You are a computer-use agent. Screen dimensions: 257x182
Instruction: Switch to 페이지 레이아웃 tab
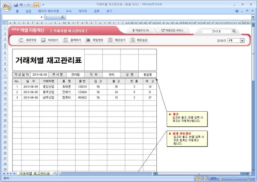click(x=48, y=11)
